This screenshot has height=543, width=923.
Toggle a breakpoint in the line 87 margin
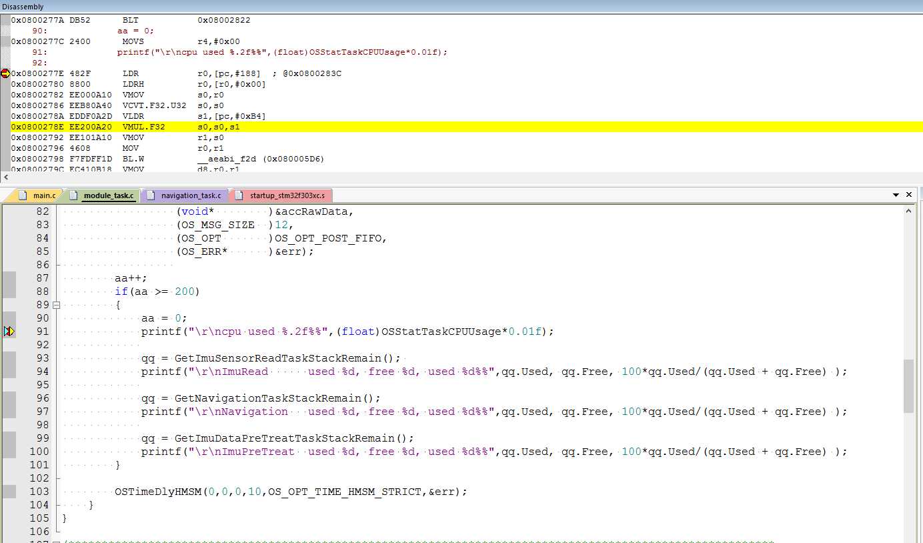[9, 278]
